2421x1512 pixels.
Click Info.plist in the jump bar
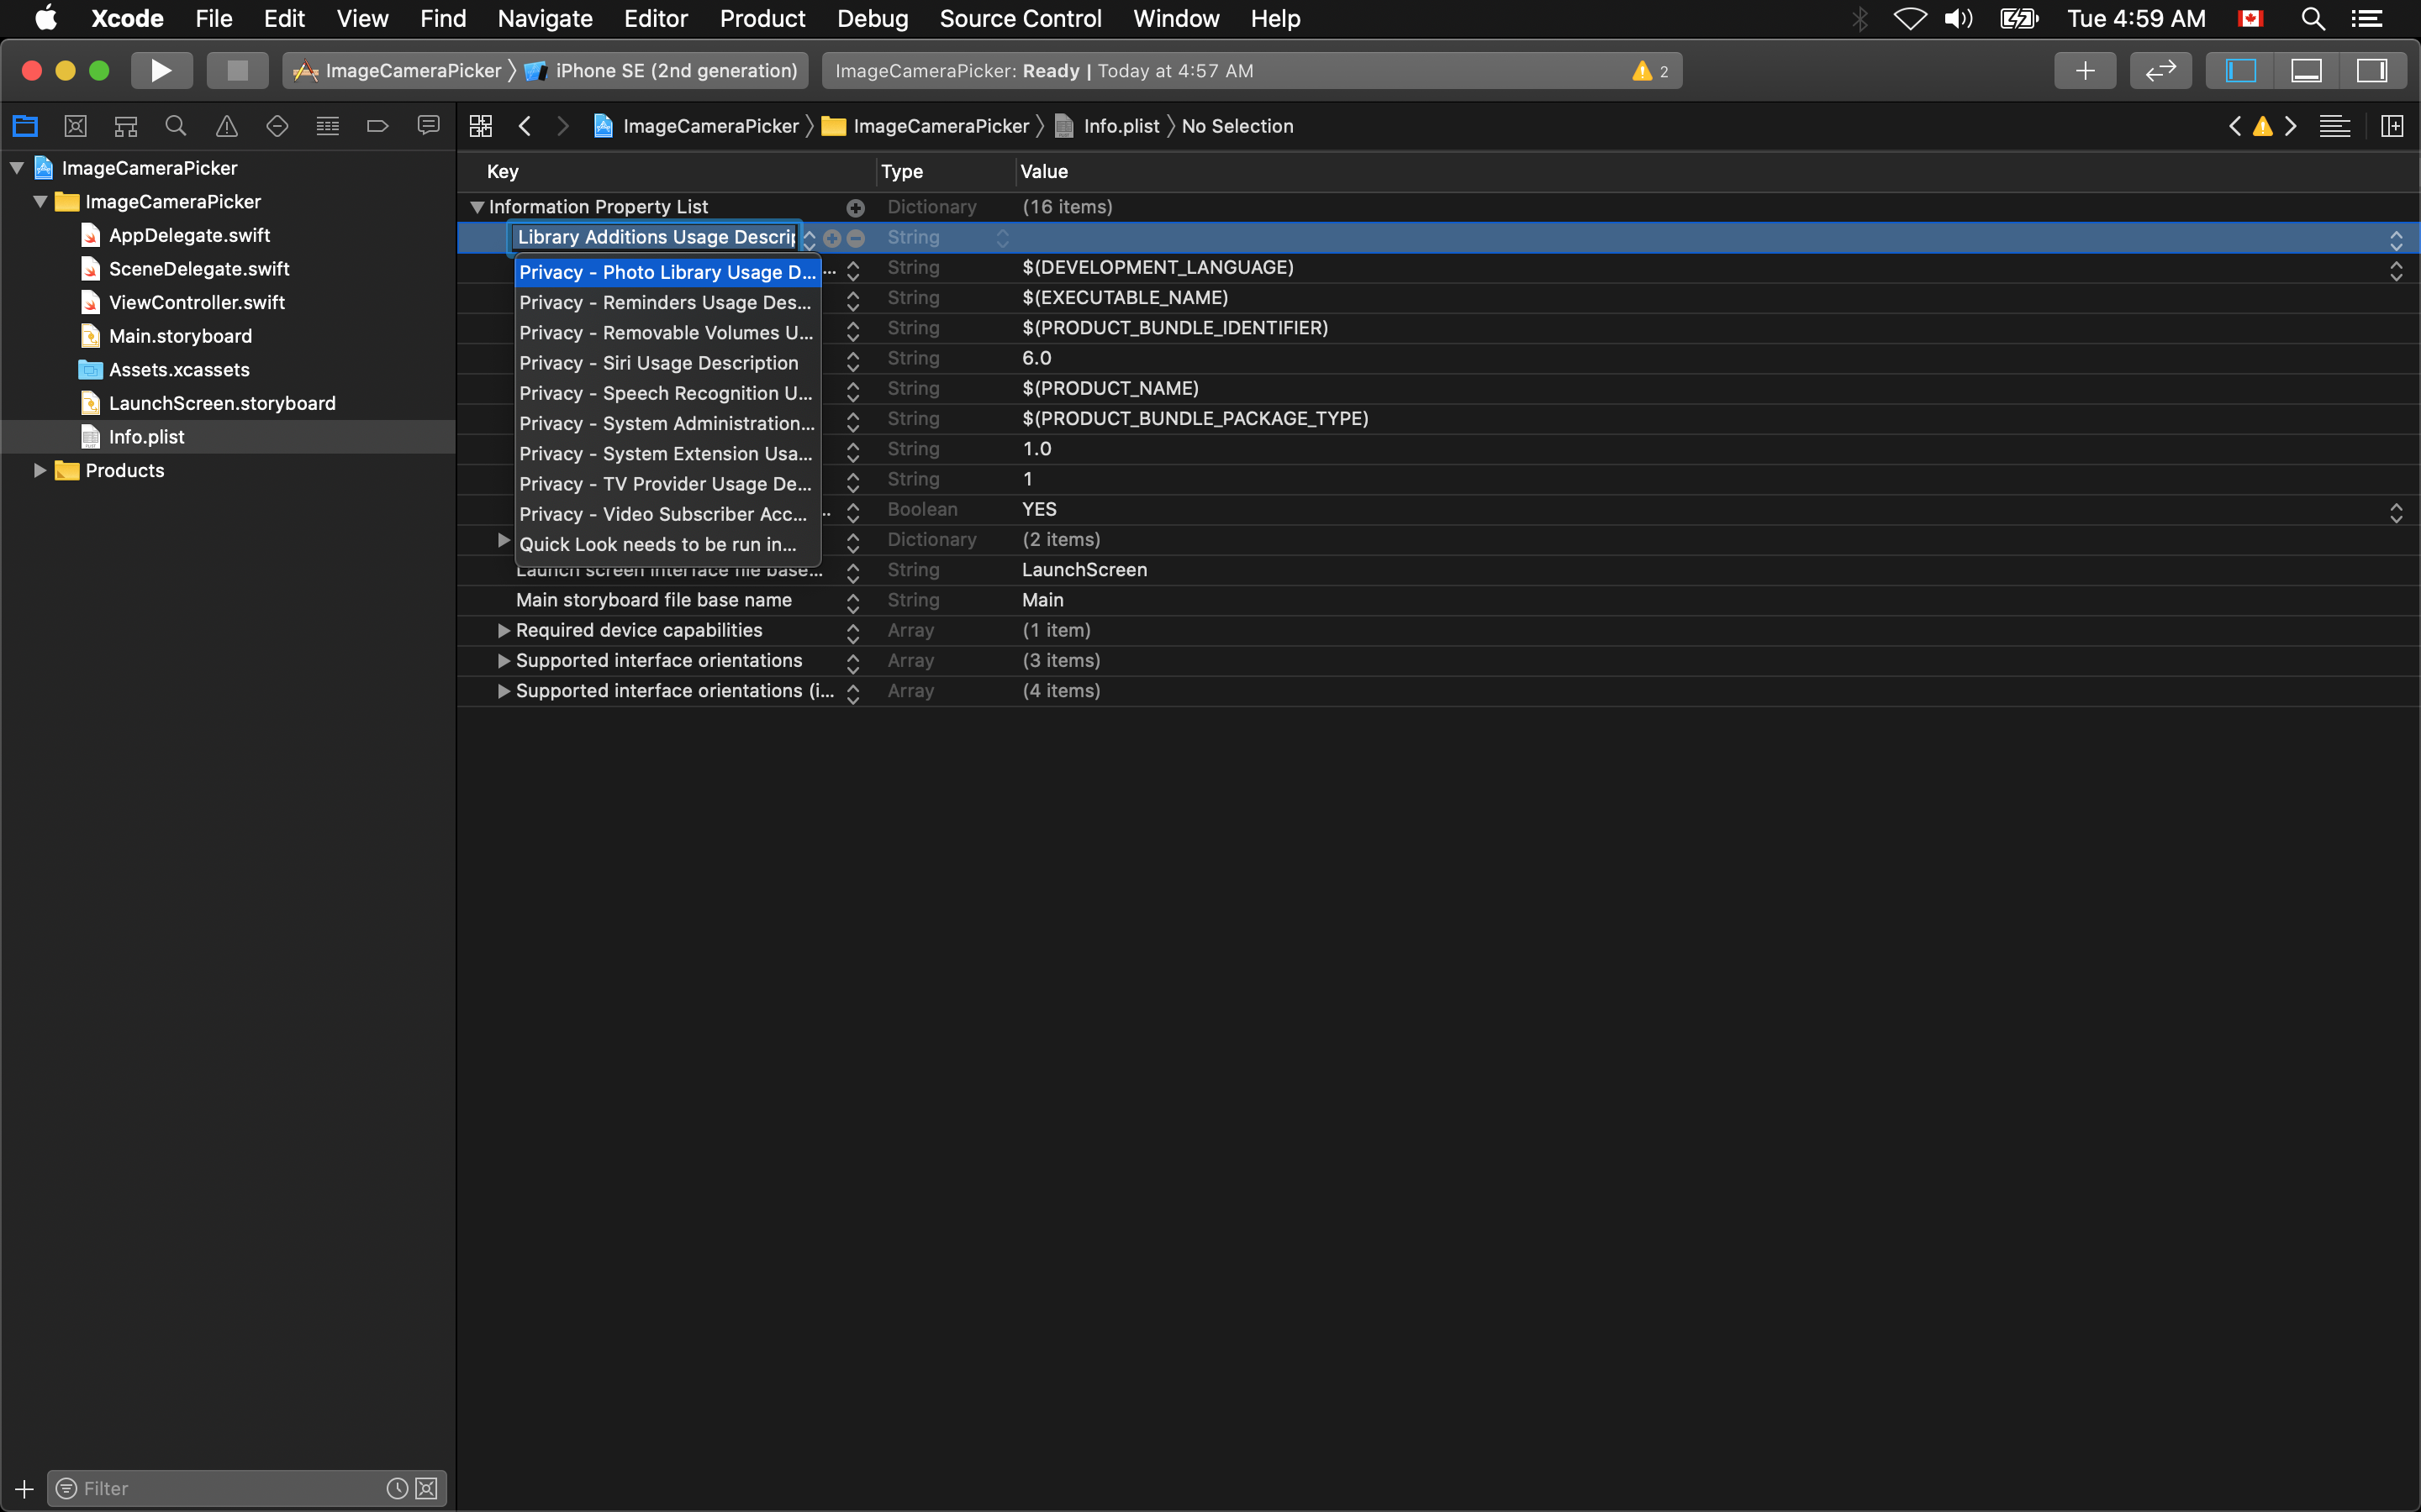click(1107, 126)
